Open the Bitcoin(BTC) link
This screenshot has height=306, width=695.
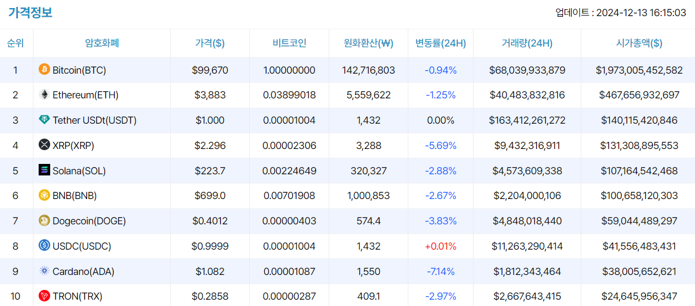click(79, 70)
